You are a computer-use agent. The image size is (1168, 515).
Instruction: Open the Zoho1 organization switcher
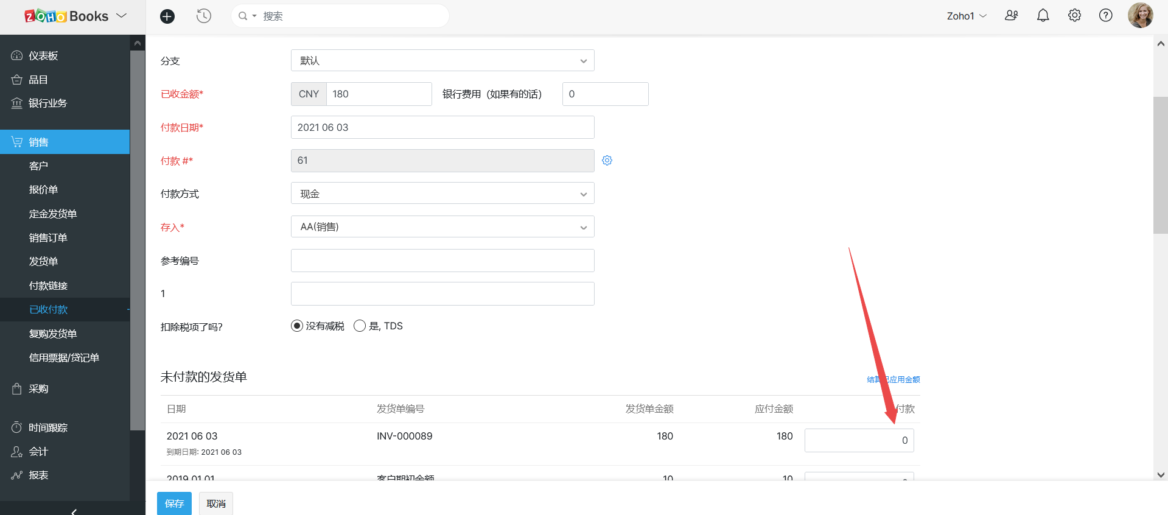tap(966, 16)
